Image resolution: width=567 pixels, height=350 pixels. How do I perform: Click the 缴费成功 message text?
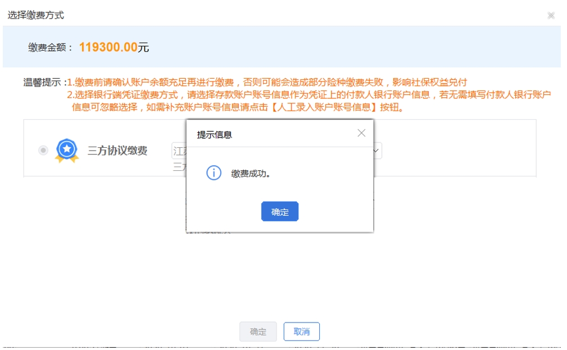pos(251,174)
